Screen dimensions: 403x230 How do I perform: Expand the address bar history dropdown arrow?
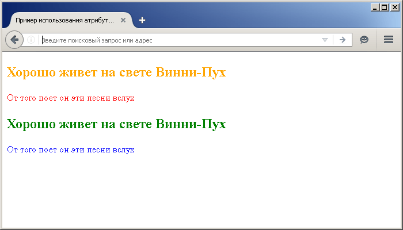tap(325, 40)
